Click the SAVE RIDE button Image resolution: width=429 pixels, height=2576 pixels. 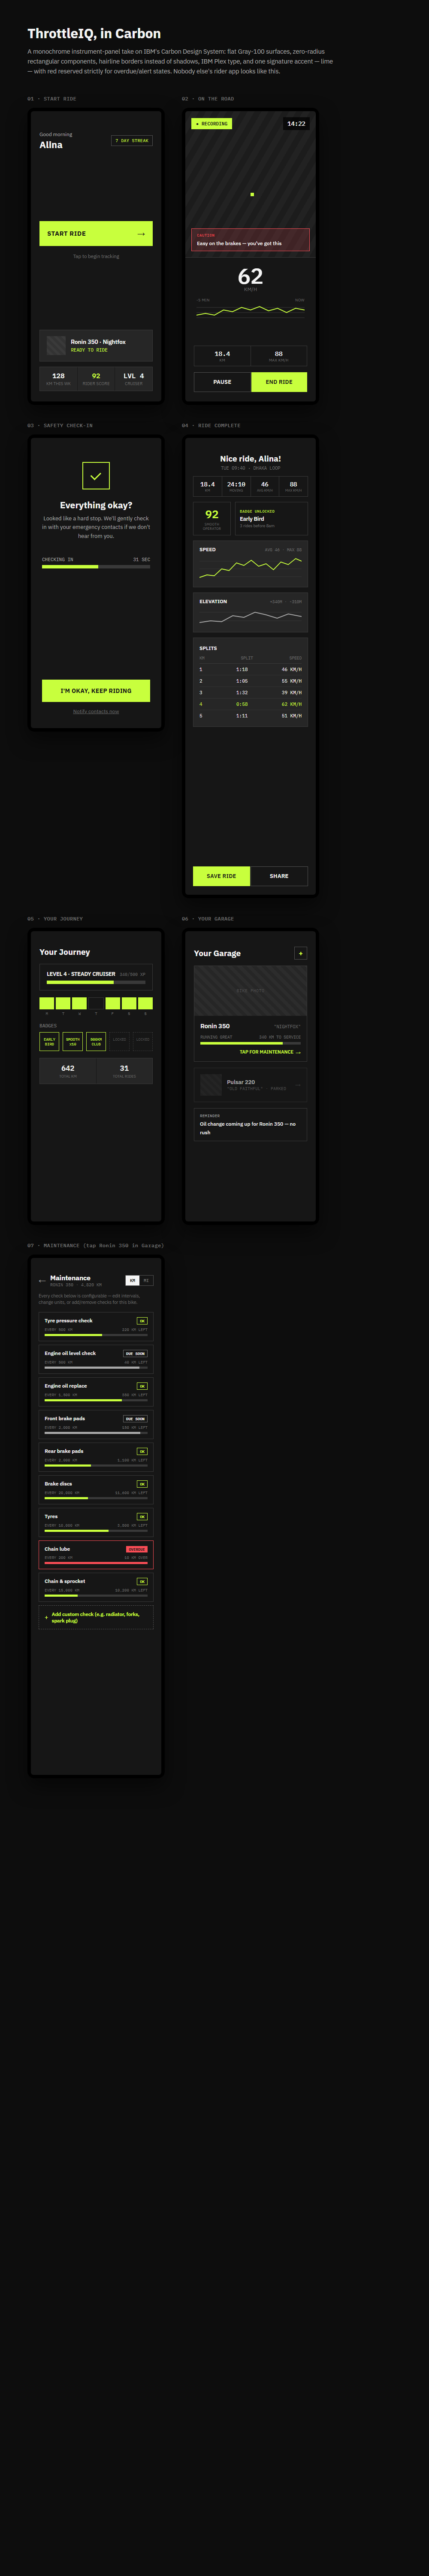coord(222,876)
